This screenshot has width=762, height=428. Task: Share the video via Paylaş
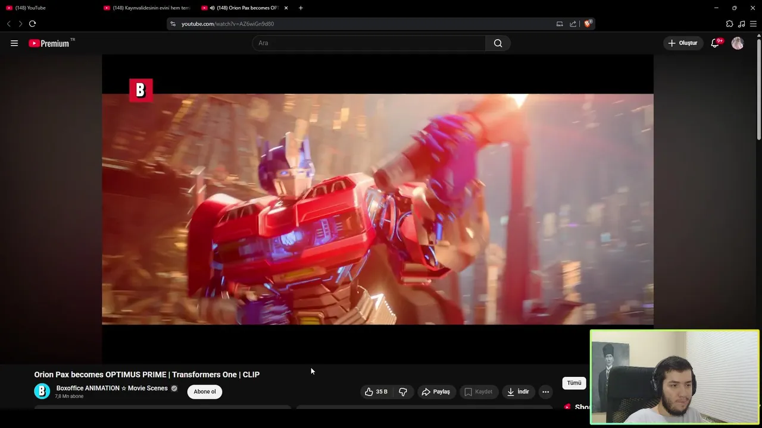click(436, 392)
